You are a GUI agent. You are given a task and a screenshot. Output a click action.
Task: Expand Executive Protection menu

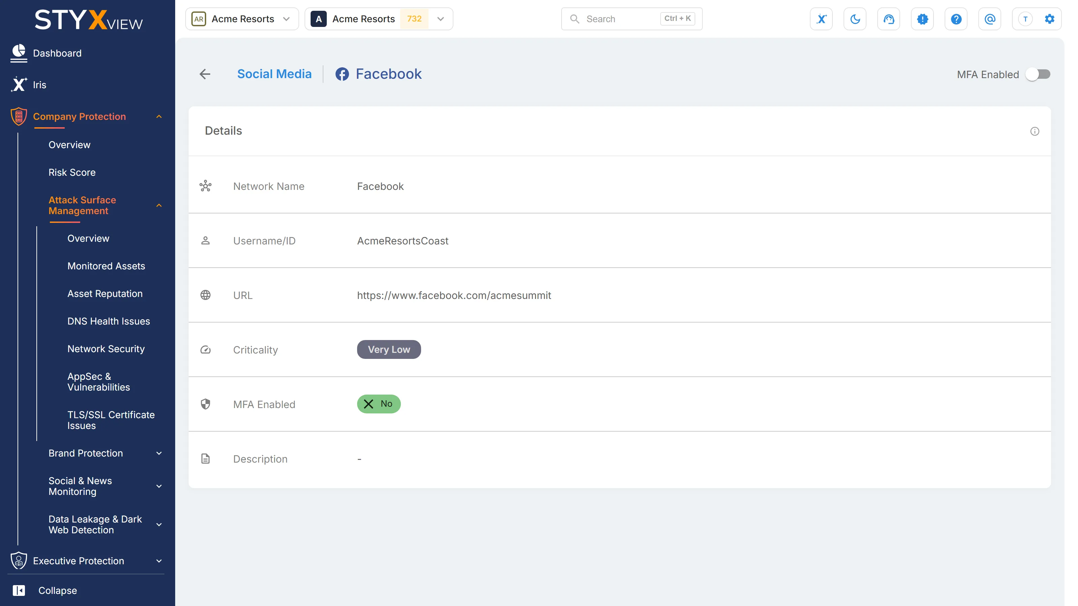86,561
